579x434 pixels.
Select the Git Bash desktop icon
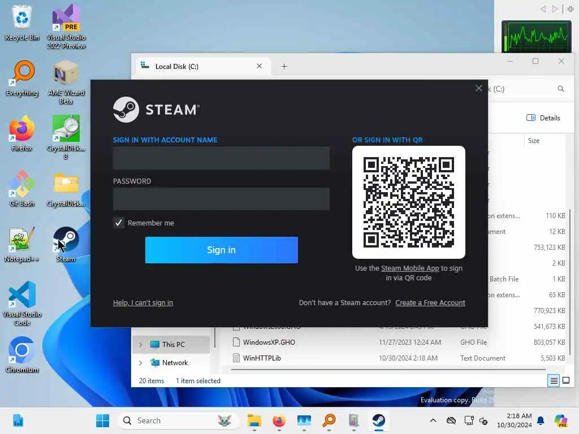pos(22,189)
